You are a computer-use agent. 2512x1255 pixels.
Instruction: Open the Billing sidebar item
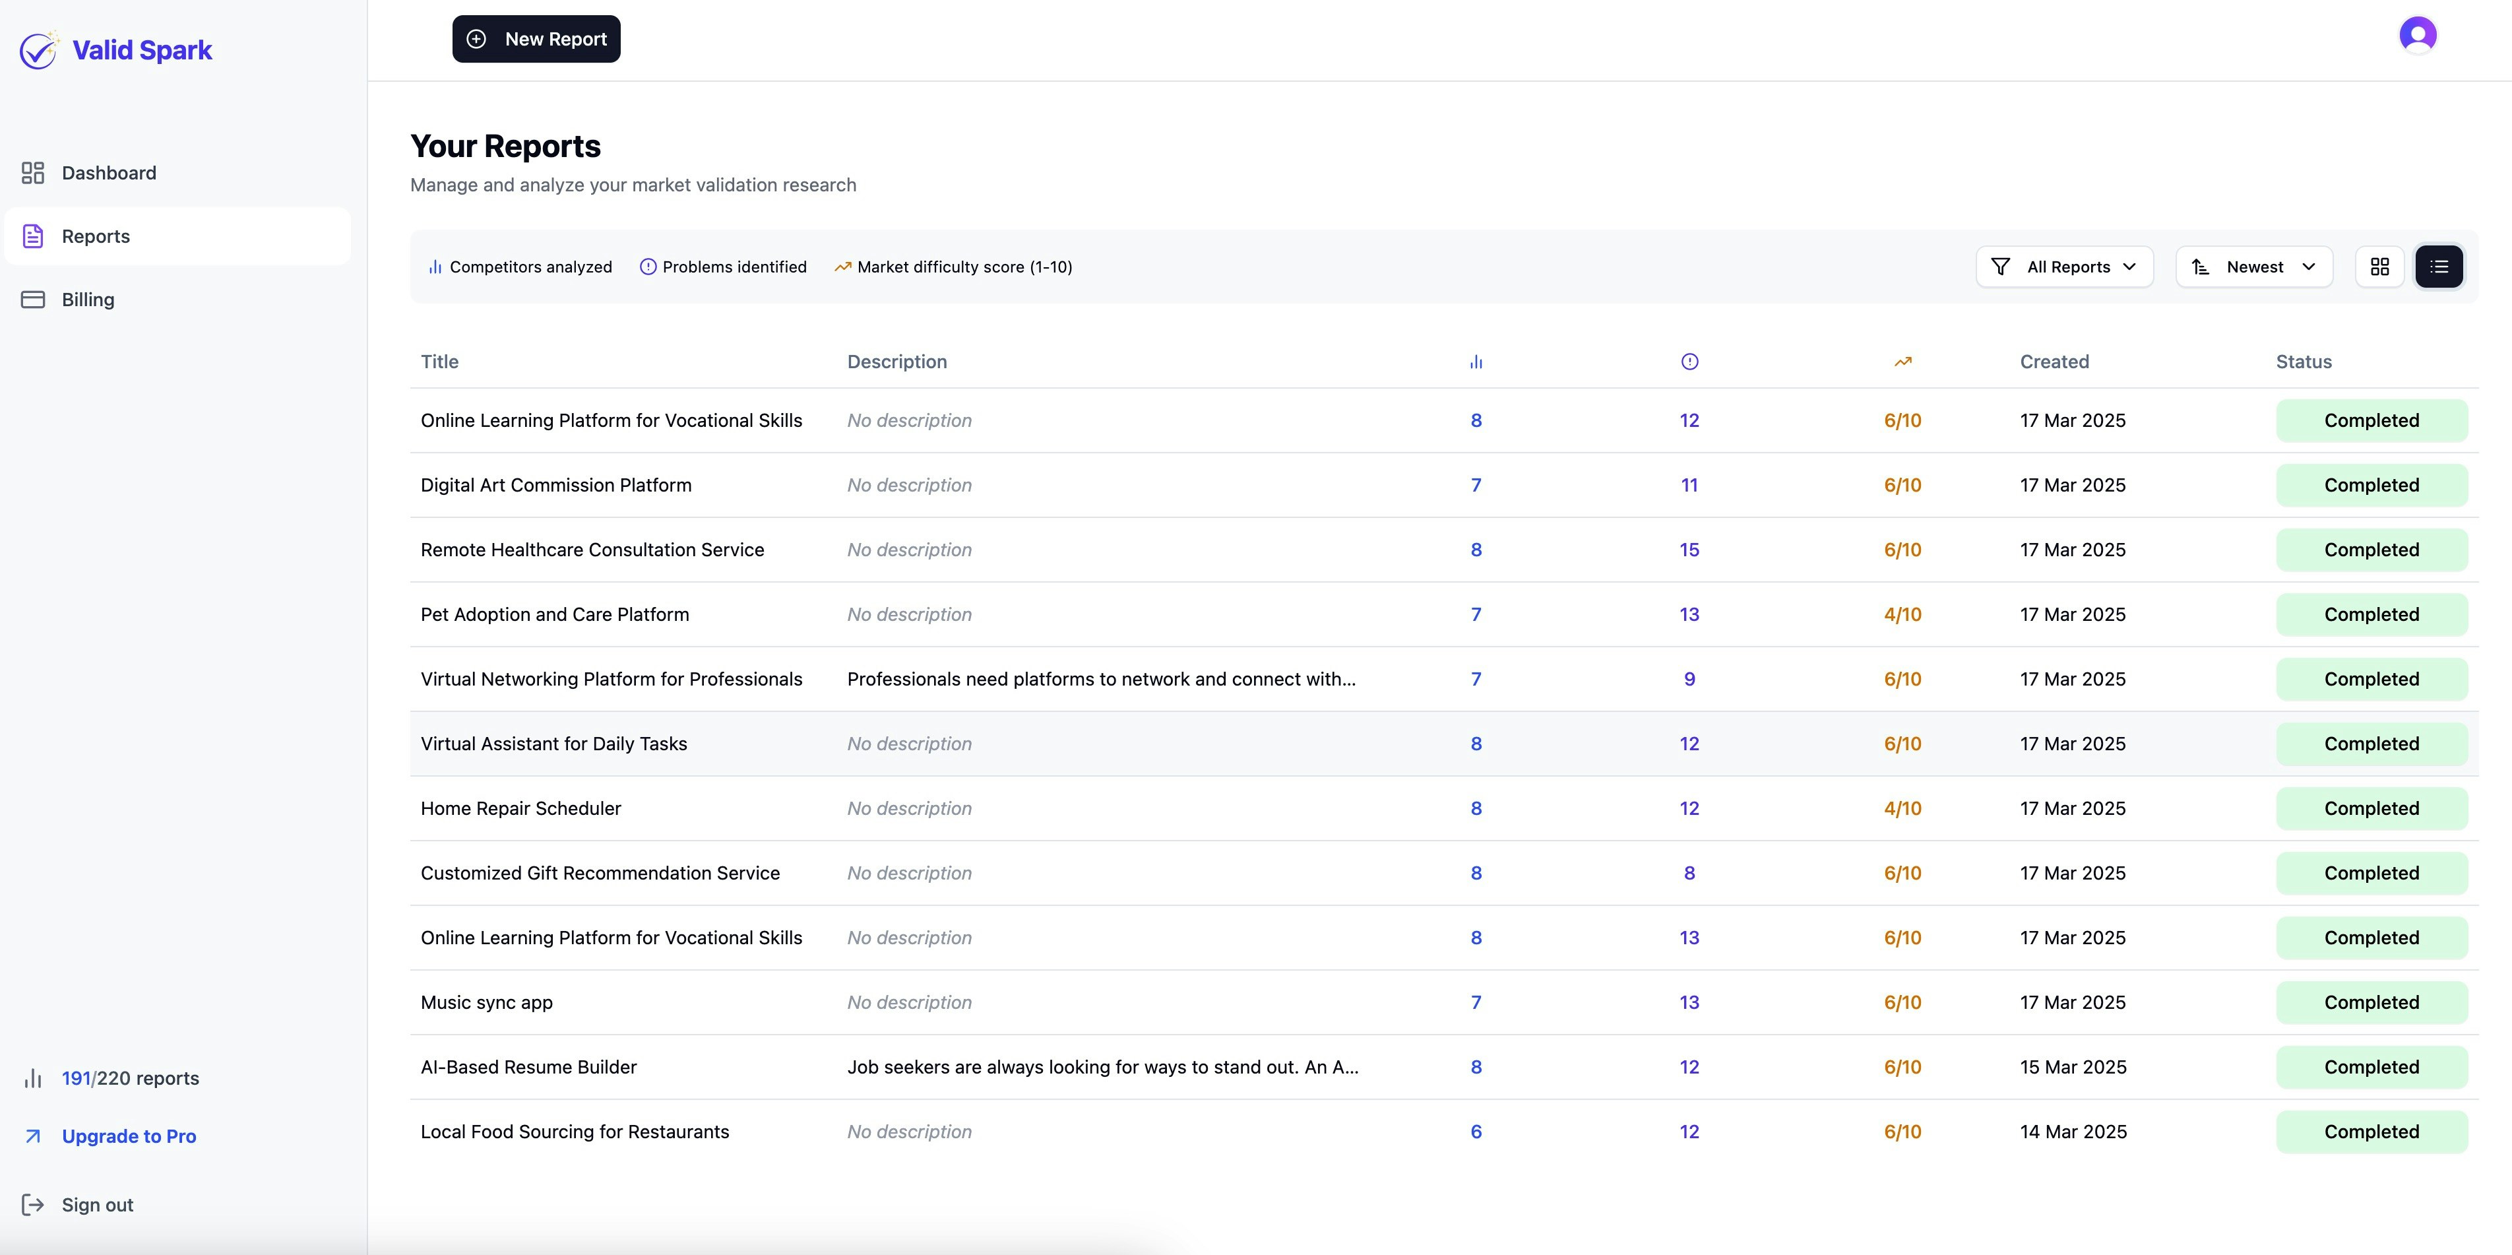(88, 300)
